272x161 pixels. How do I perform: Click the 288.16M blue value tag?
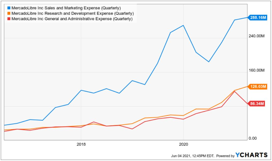coord(257,18)
